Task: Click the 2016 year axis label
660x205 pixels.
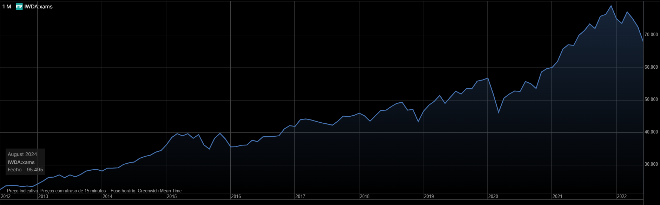Action: 236,196
